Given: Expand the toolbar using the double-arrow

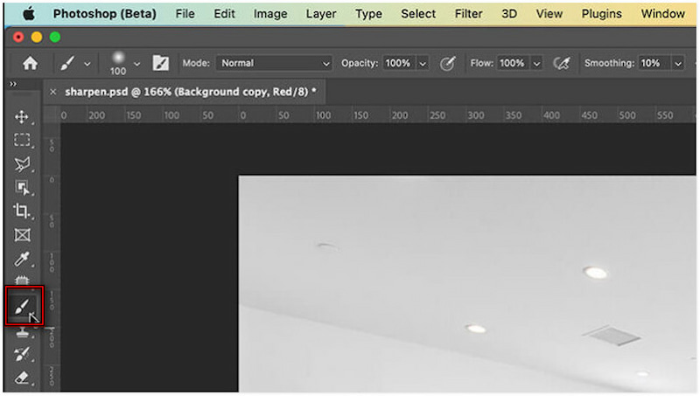Looking at the screenshot, I should pos(12,84).
